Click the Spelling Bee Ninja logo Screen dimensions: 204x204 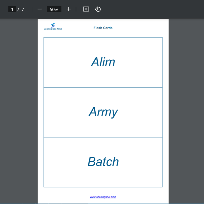pos(53,27)
